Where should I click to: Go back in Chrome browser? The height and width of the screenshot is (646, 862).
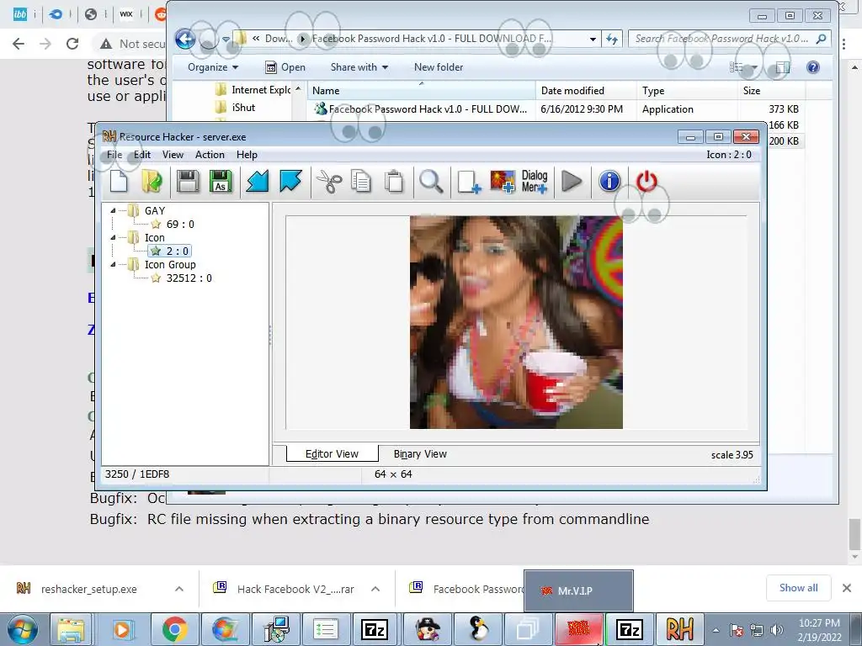tap(19, 44)
